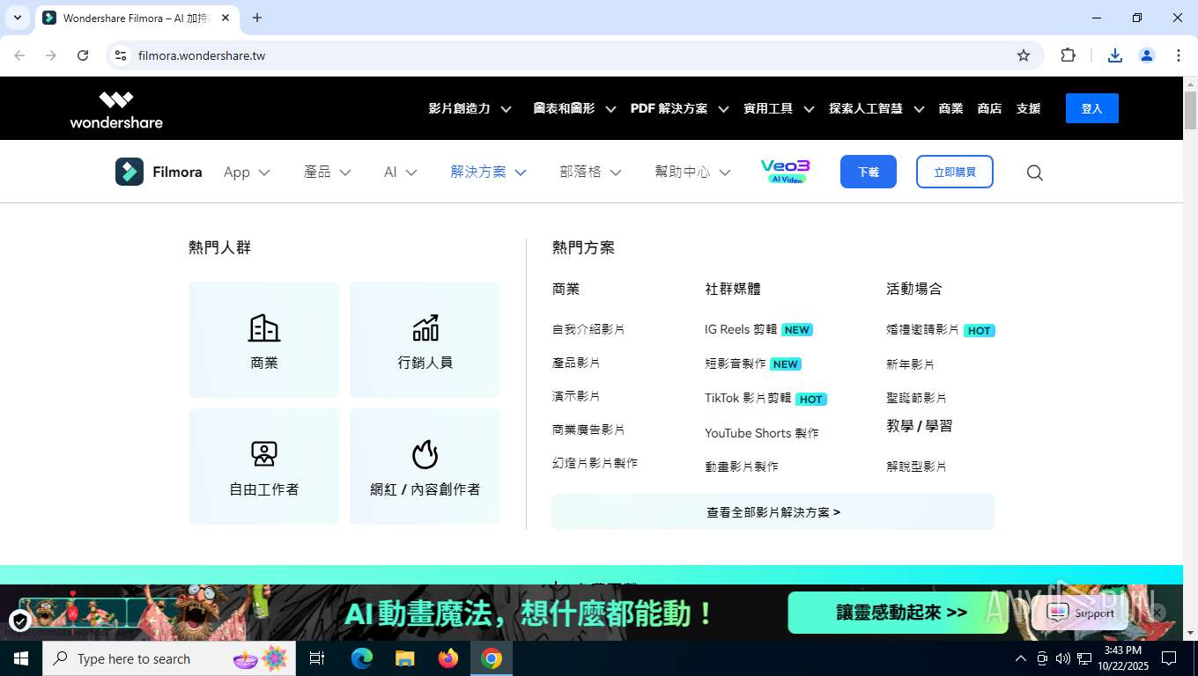This screenshot has width=1198, height=676.
Task: Select the 商業 building icon card
Action: pyautogui.click(x=263, y=340)
